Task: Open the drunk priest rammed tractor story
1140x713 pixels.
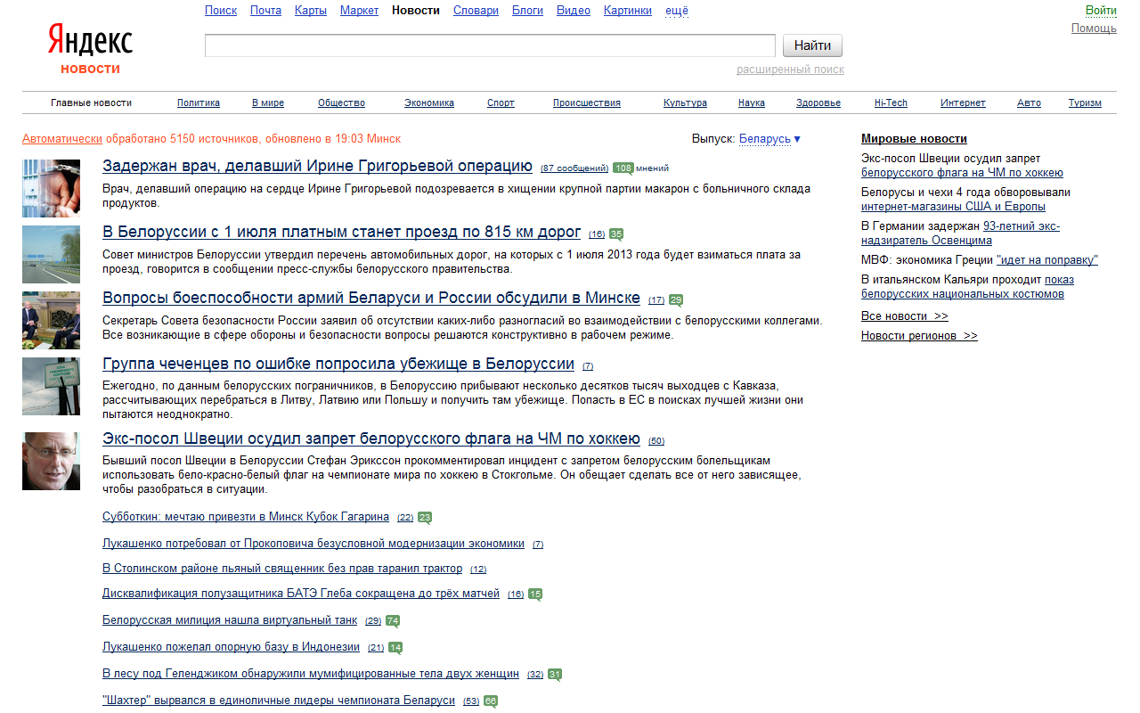Action: 282,568
